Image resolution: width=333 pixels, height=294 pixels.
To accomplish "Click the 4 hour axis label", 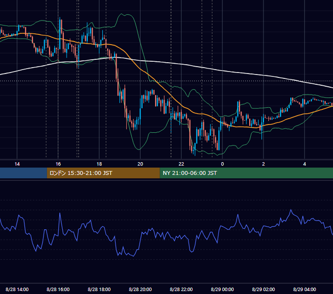I will [304, 164].
